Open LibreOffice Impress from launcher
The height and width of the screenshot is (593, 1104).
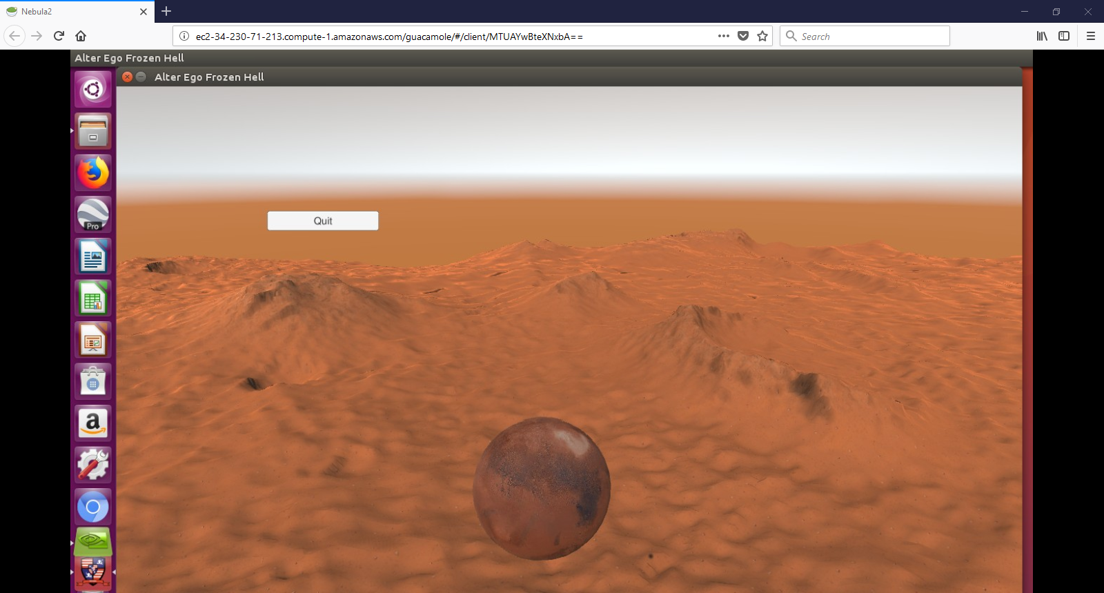[x=93, y=340]
